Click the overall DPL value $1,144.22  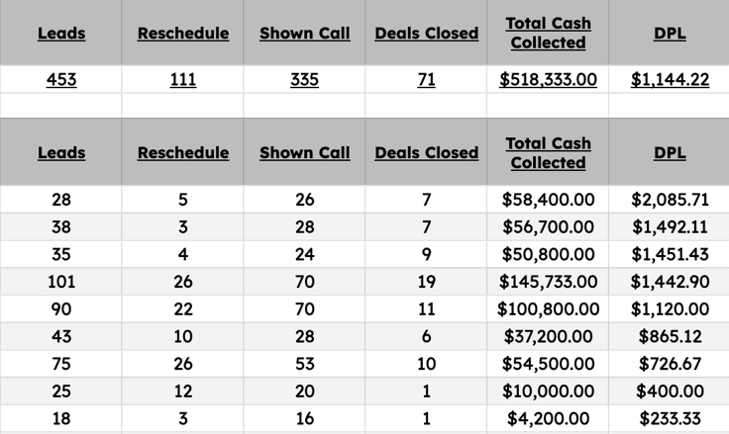click(670, 80)
